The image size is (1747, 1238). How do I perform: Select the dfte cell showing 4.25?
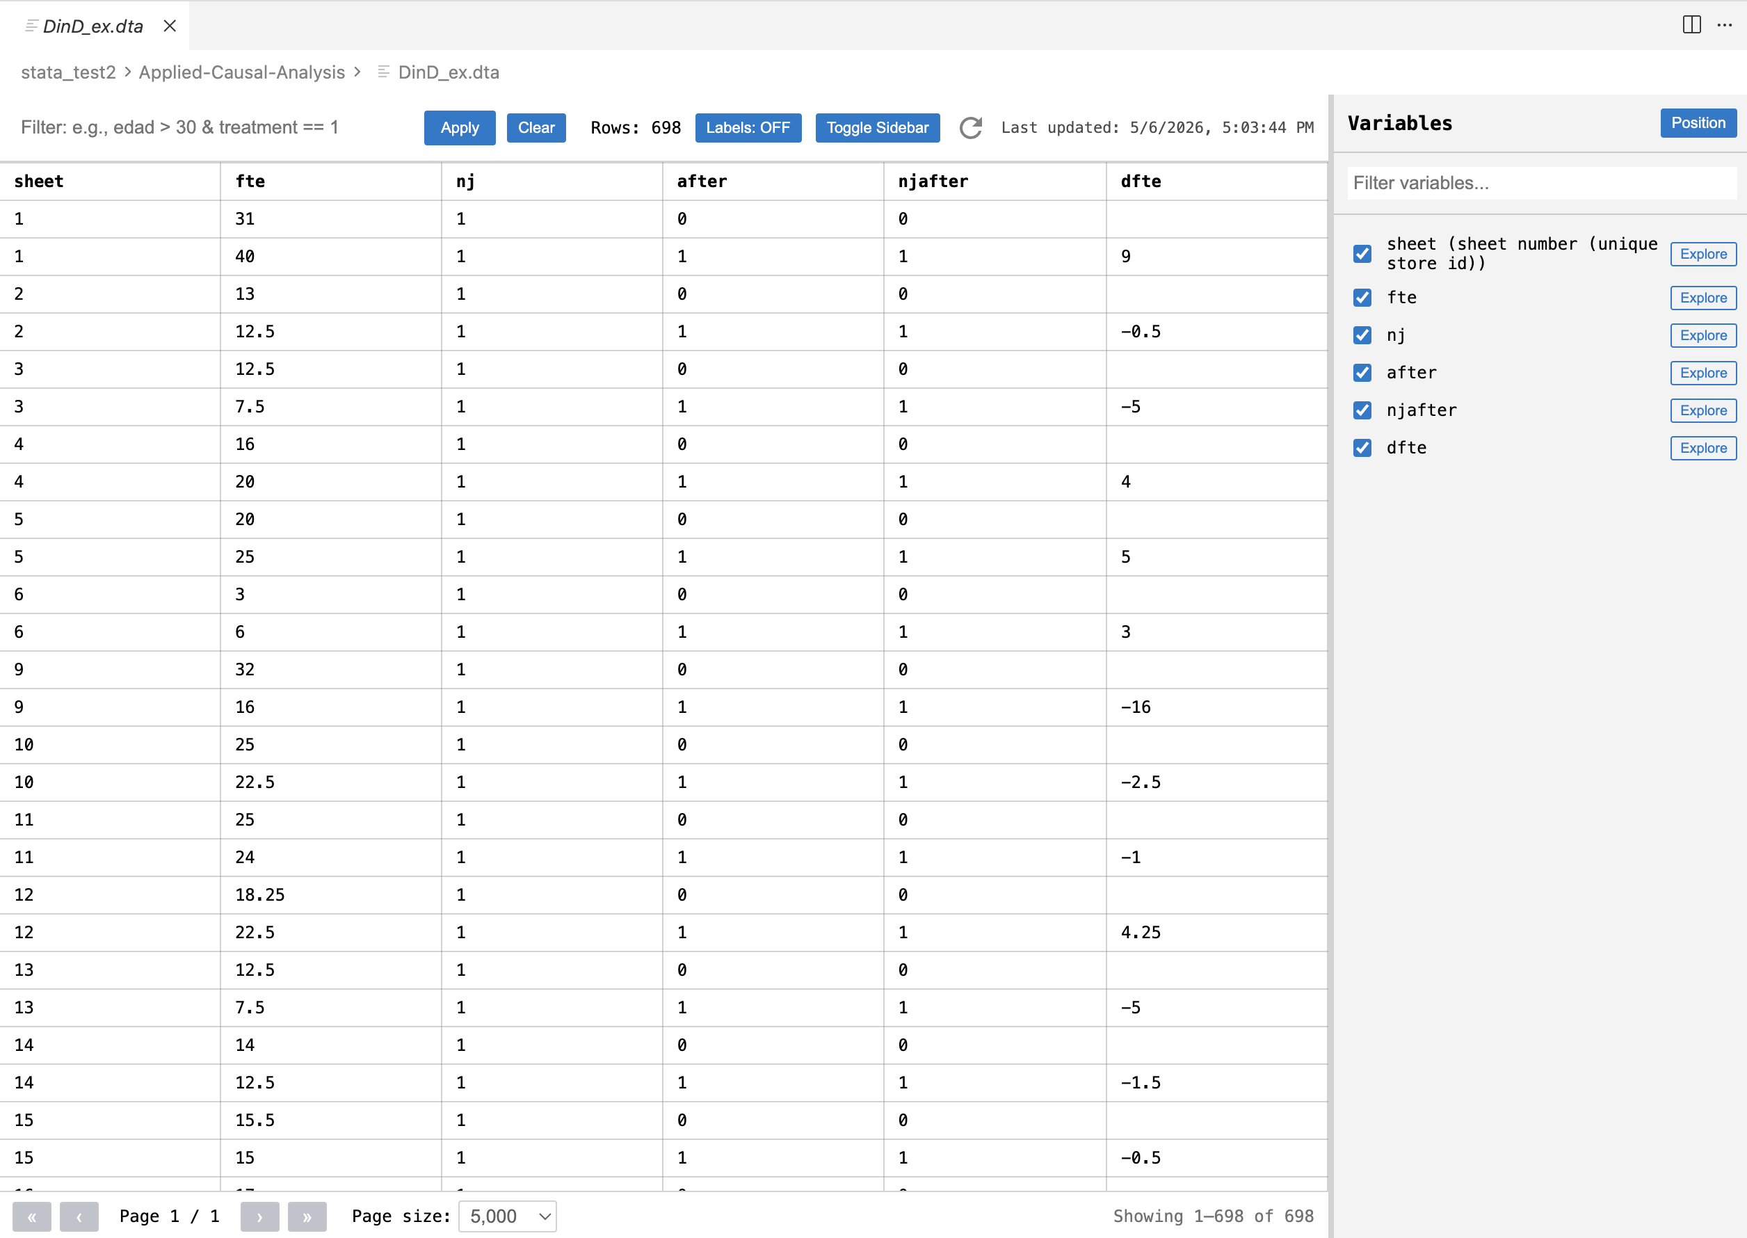click(1216, 932)
